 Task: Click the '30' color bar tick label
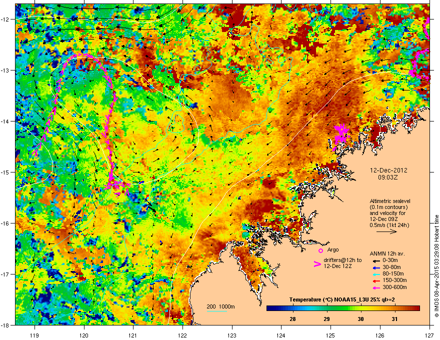tap(360, 319)
